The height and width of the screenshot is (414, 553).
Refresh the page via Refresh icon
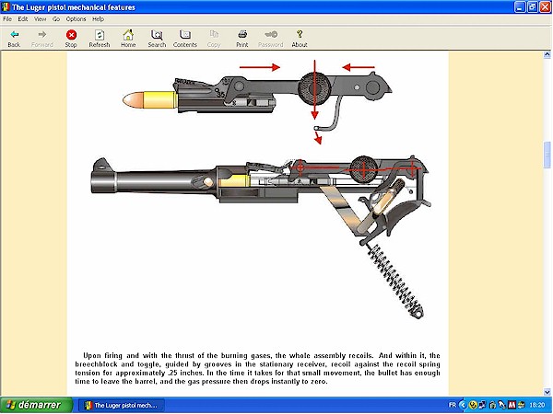click(100, 35)
